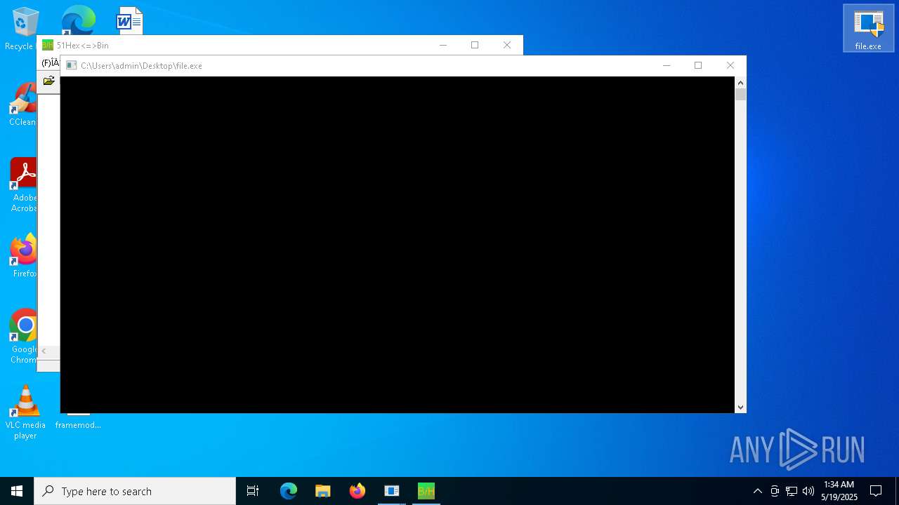Switch to console app on taskbar
The image size is (899, 505).
[392, 491]
